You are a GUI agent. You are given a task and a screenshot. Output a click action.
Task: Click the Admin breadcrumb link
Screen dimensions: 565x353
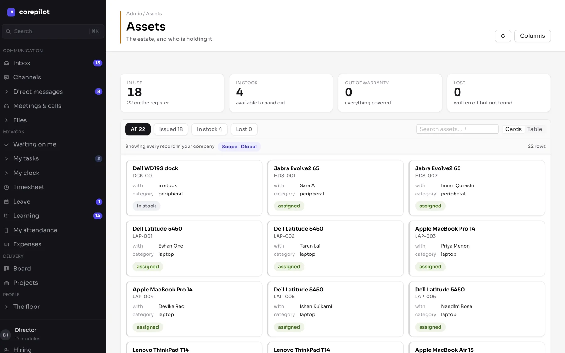134,14
